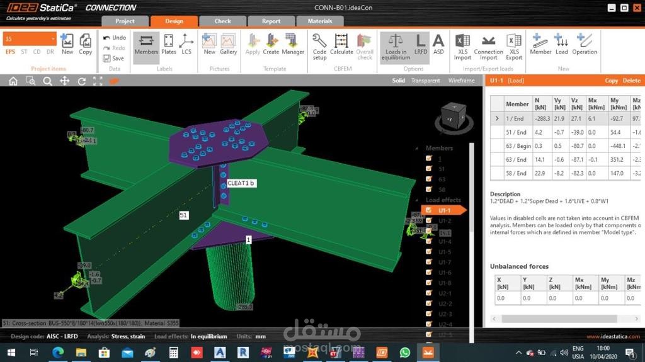Uncheck member 1 visibility checkbox
This screenshot has width=645, height=362.
[x=429, y=159]
